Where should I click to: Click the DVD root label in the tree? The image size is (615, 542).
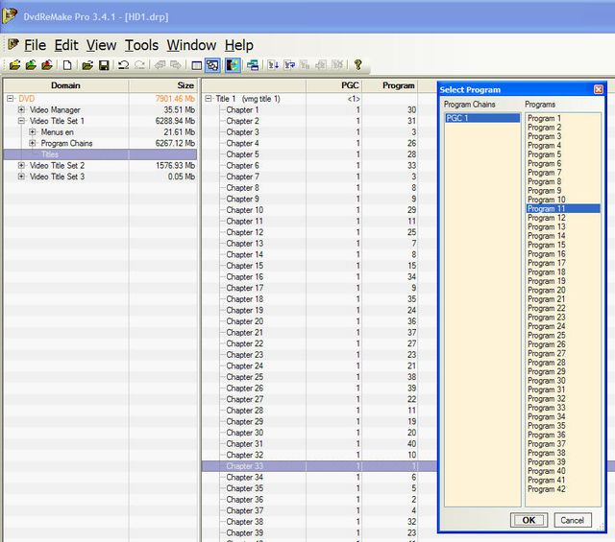pos(26,99)
